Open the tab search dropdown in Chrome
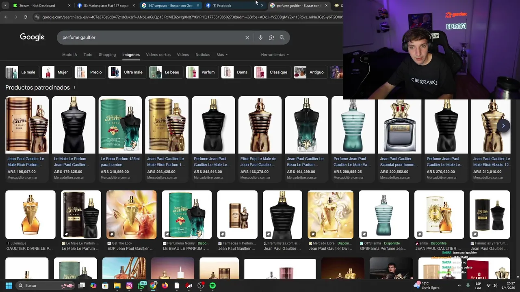520x292 pixels. [5, 6]
